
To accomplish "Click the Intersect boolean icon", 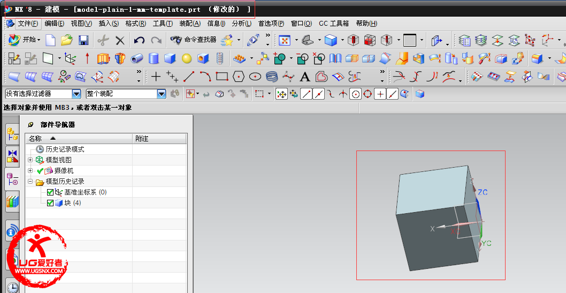I will (319, 58).
